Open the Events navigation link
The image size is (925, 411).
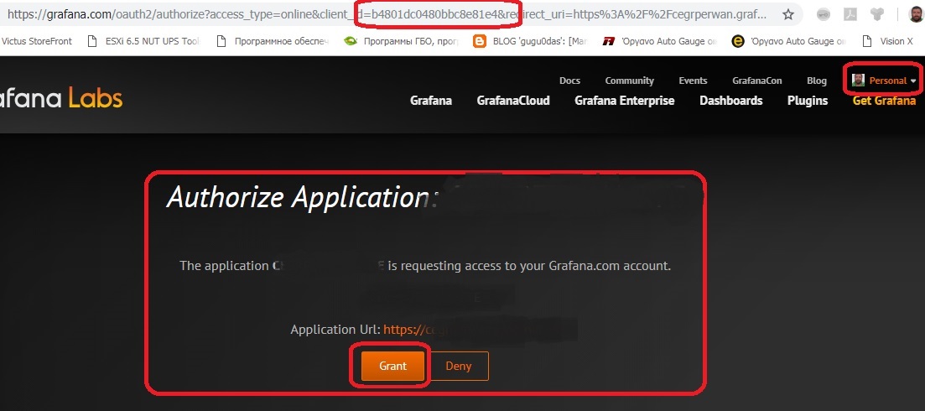[x=694, y=81]
